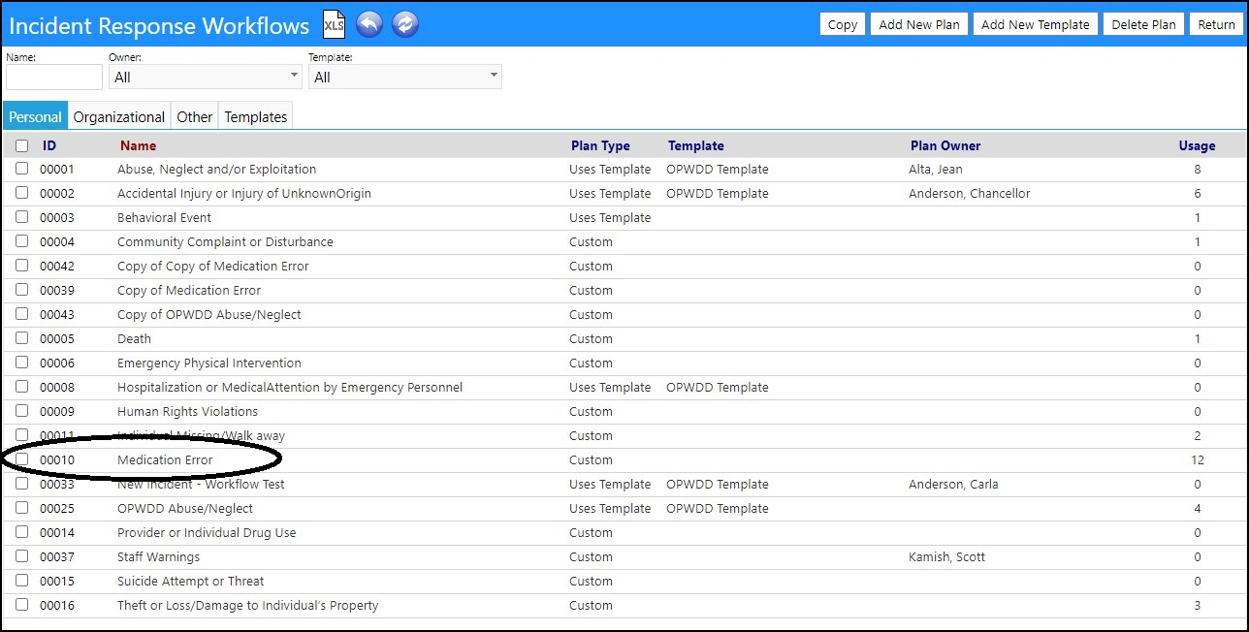Viewport: 1249px width, 632px height.
Task: Click the 'Medication Error' plan 00010 name
Action: coord(165,459)
